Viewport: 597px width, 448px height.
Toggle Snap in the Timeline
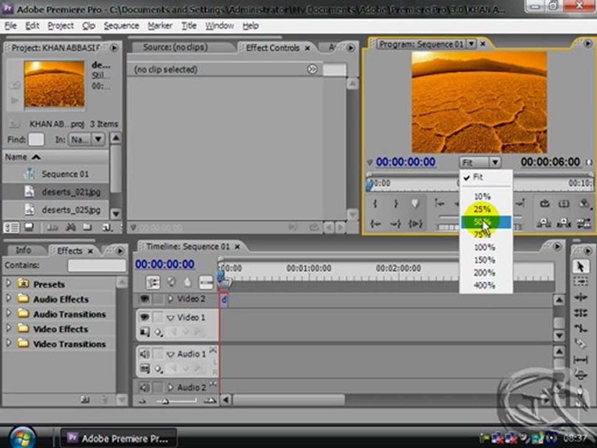[153, 282]
